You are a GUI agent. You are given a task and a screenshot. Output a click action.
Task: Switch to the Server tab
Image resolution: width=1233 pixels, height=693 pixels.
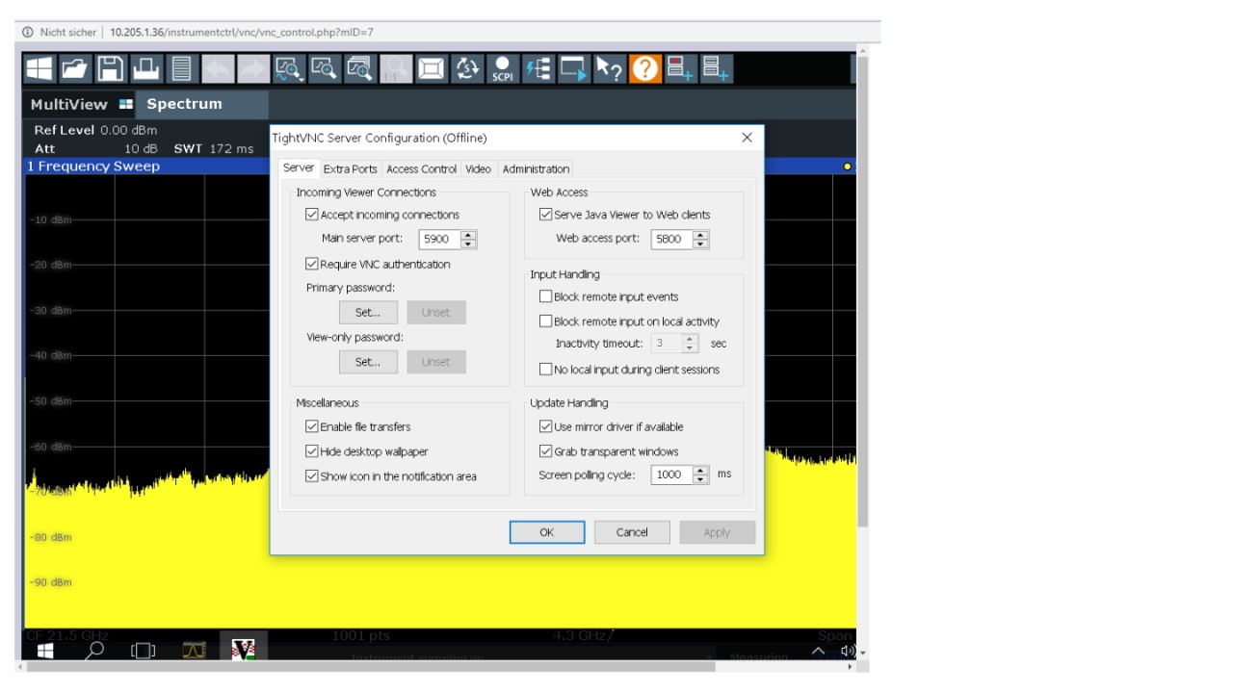coord(299,167)
